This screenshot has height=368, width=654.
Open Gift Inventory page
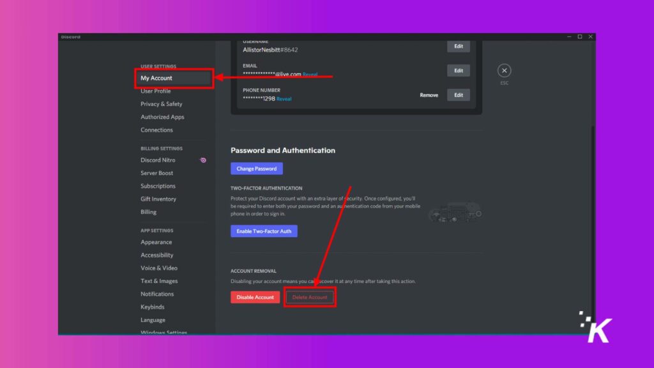coord(158,199)
